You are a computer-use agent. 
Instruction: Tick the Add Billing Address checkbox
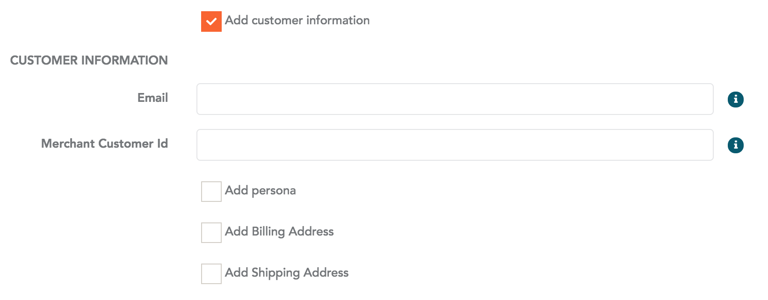click(211, 233)
